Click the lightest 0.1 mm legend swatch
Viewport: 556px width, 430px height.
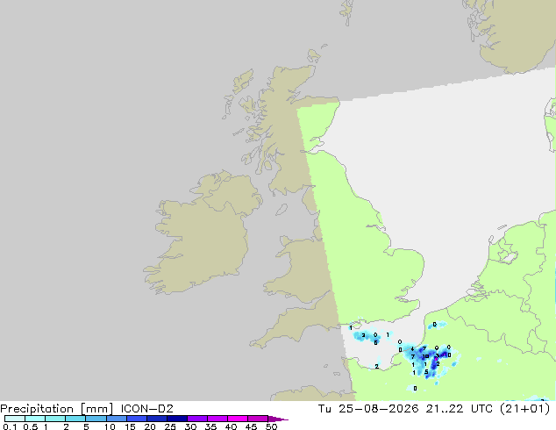(15, 419)
